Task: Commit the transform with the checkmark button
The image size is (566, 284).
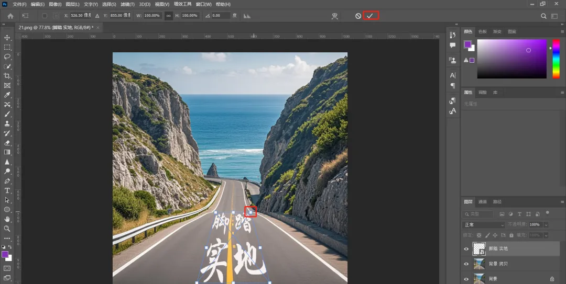Action: point(370,16)
